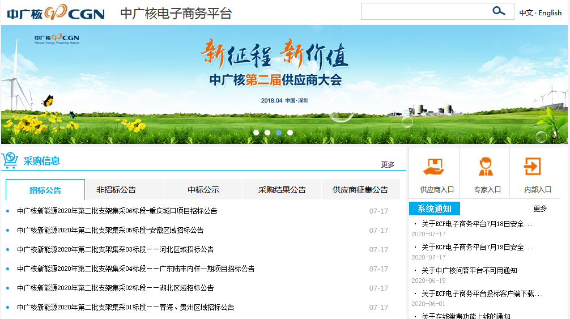This screenshot has width=570, height=319.
Task: Open notice 关于ECP电子商务平台7月18日安全
Action: click(x=477, y=224)
